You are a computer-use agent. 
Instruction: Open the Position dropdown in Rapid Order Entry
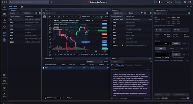coord(188,34)
